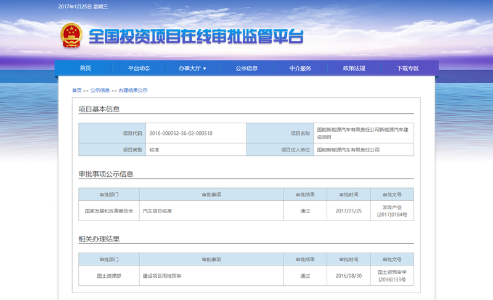The height and width of the screenshot is (300, 493).
Task: Click the 办理结果公示 breadcrumb link
Action: 132,91
